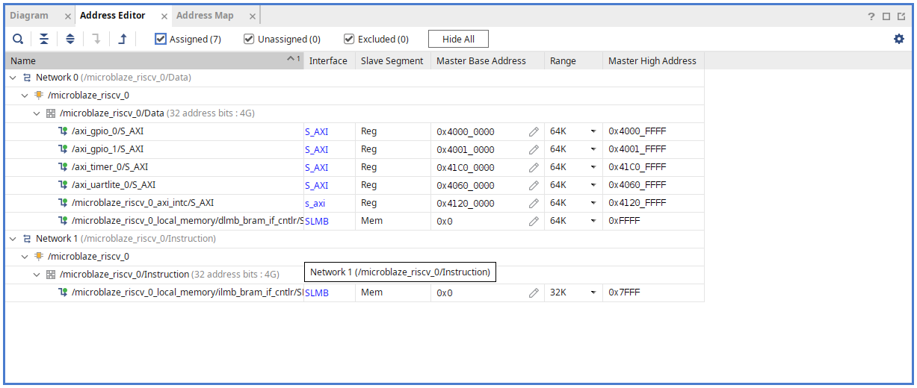
Task: Click the search magnifier icon in toolbar
Action: pyautogui.click(x=18, y=39)
